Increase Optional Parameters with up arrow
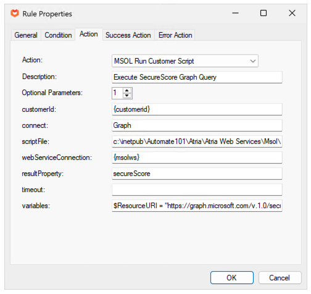Image resolution: width=311 pixels, height=294 pixels. click(127, 90)
